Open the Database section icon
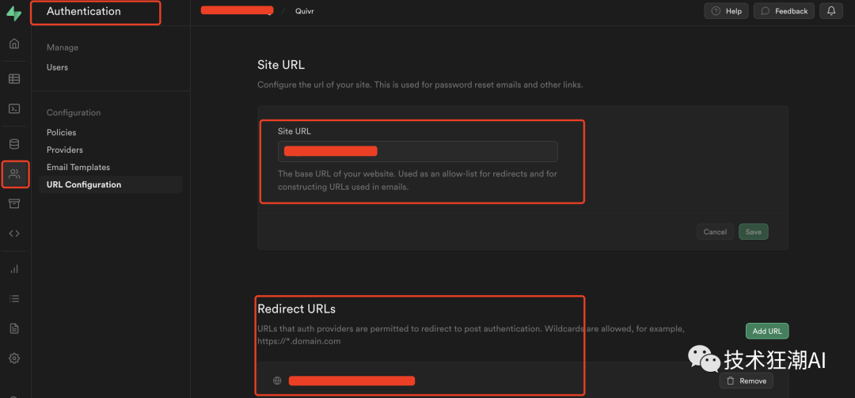The image size is (855, 398). point(14,144)
